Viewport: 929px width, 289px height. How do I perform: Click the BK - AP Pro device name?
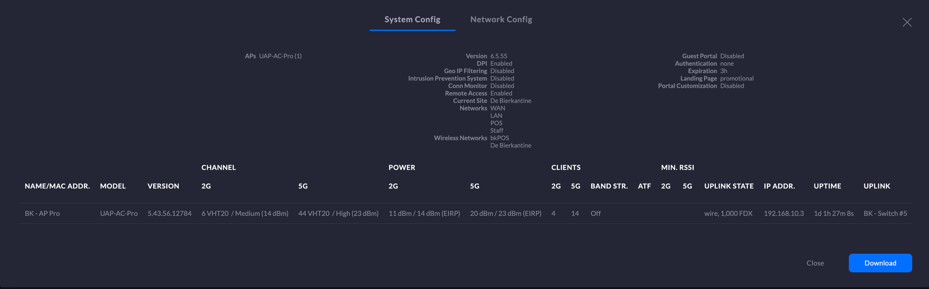pos(42,213)
